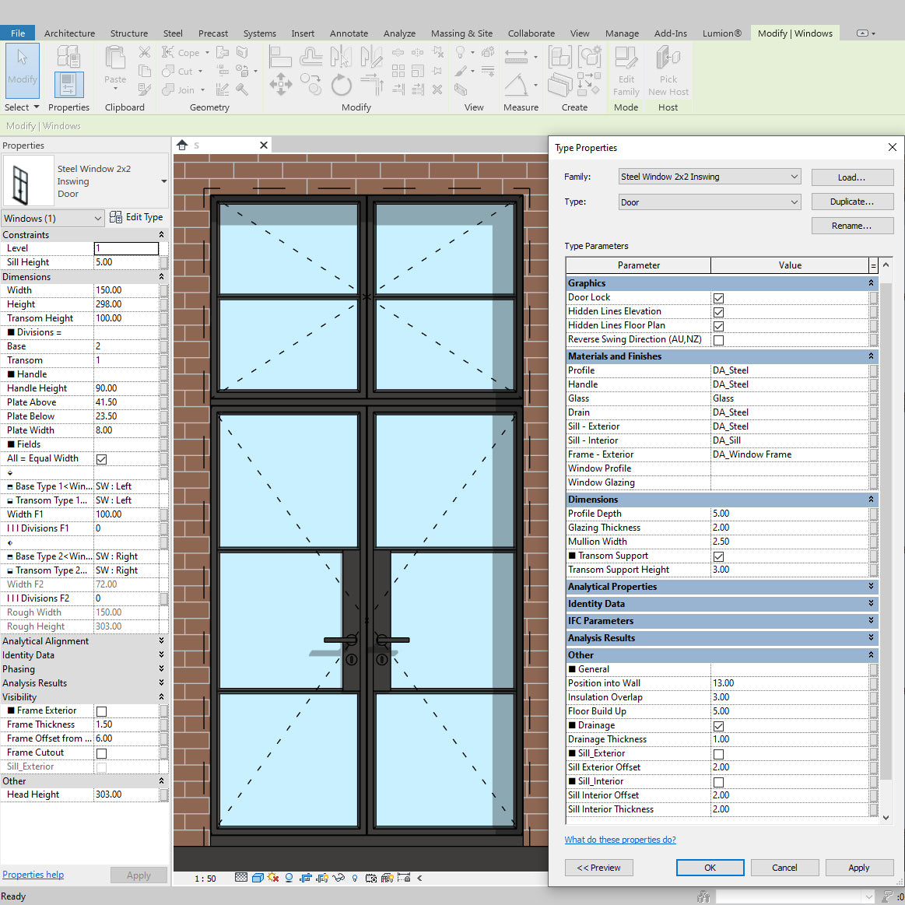Open the 'What do these properties do?' link
905x905 pixels.
[620, 839]
